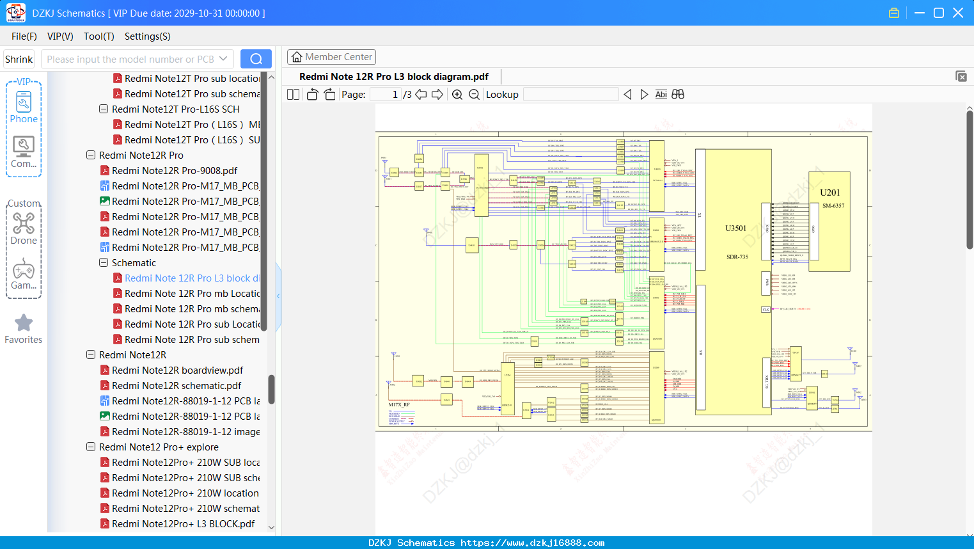
Task: Click the Page number input field
Action: pos(386,94)
